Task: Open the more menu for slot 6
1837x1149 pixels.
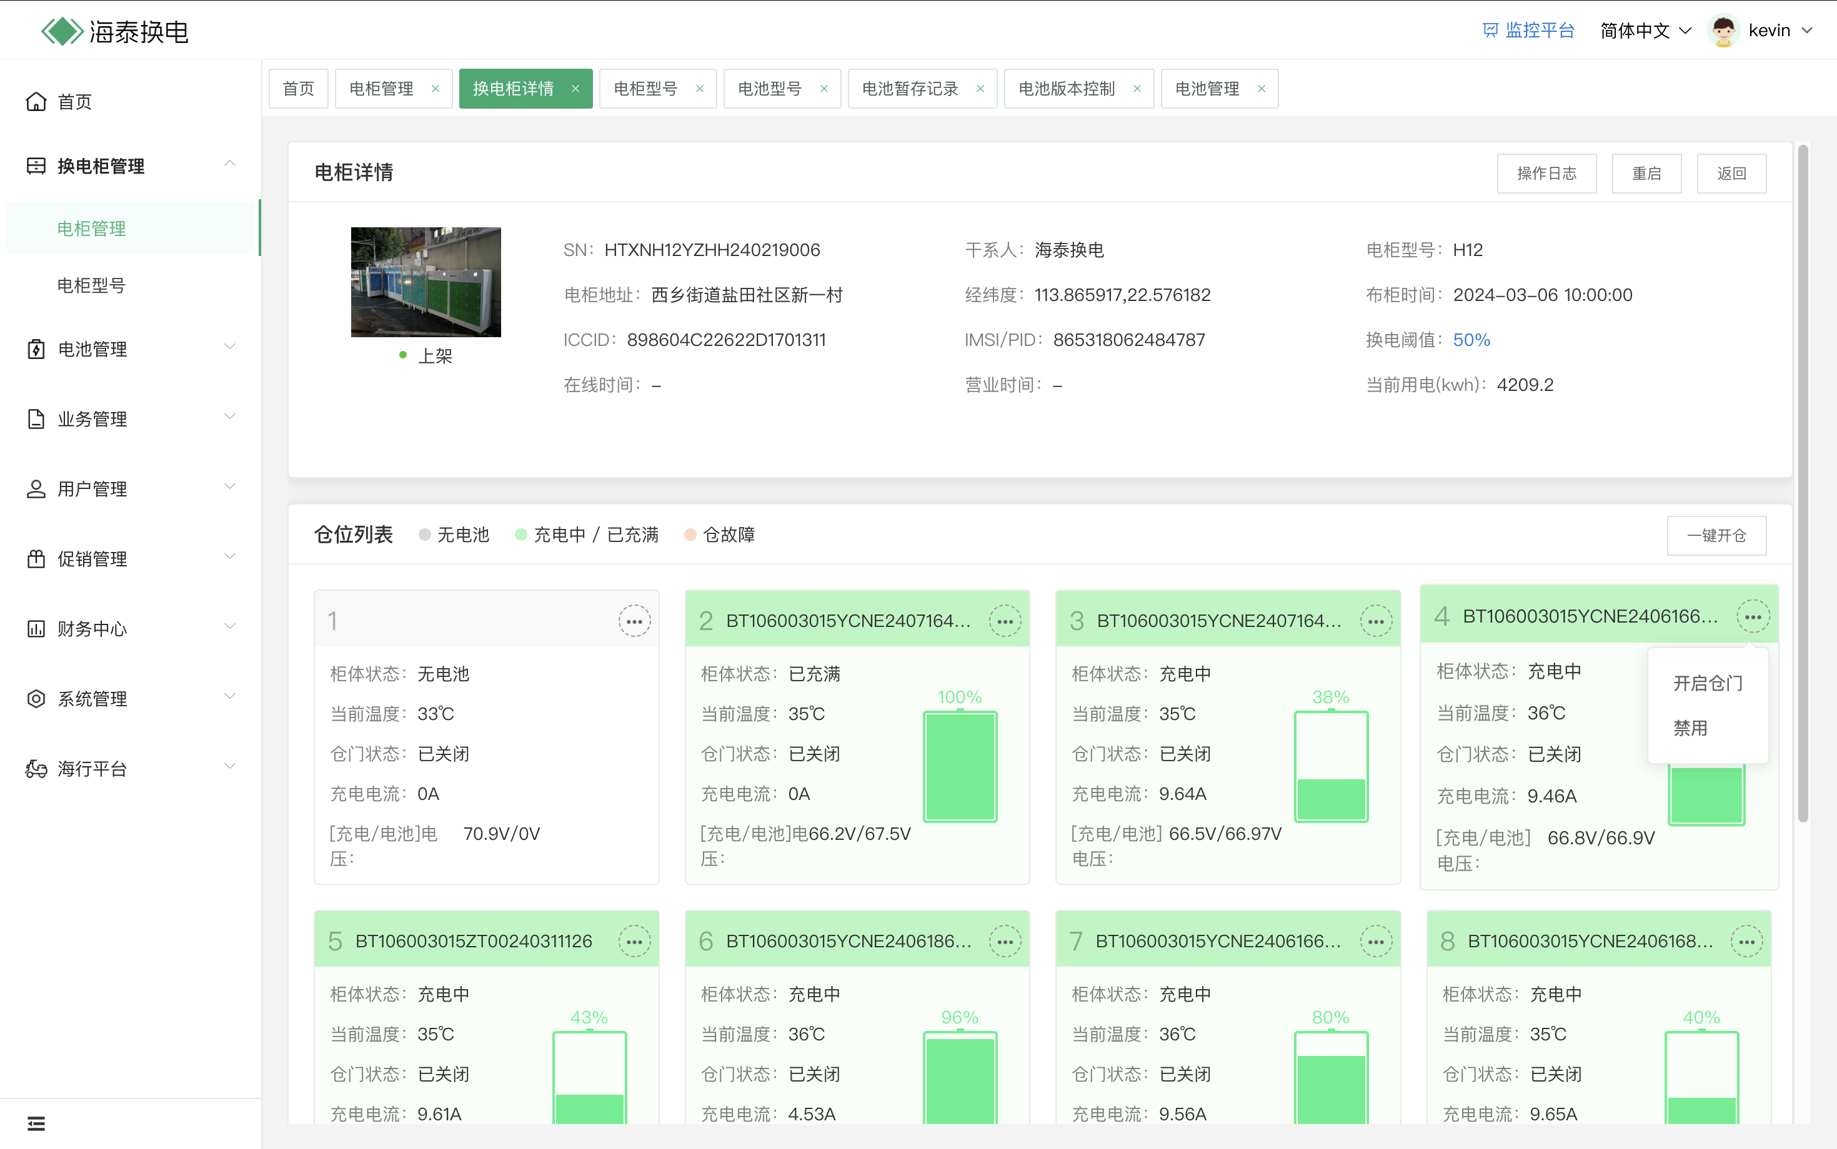Action: click(1005, 942)
